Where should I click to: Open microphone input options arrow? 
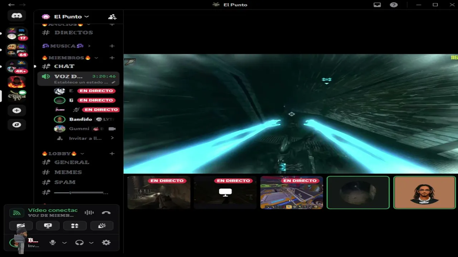[64, 243]
